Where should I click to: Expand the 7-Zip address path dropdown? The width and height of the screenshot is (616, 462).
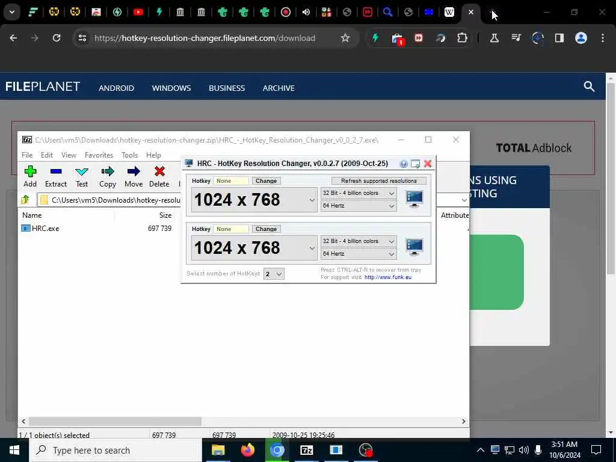coord(464,200)
